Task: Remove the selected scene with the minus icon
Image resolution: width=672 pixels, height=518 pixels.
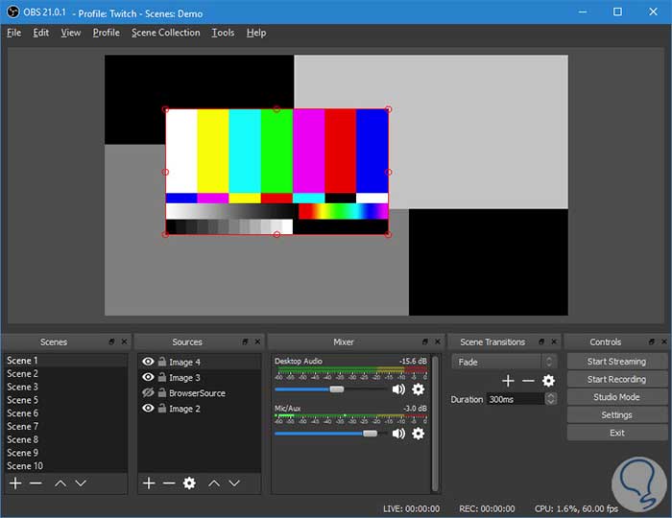Action: (36, 483)
